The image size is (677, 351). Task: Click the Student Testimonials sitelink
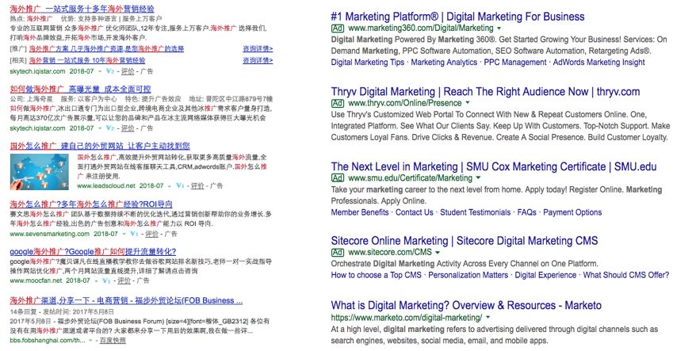pos(475,212)
